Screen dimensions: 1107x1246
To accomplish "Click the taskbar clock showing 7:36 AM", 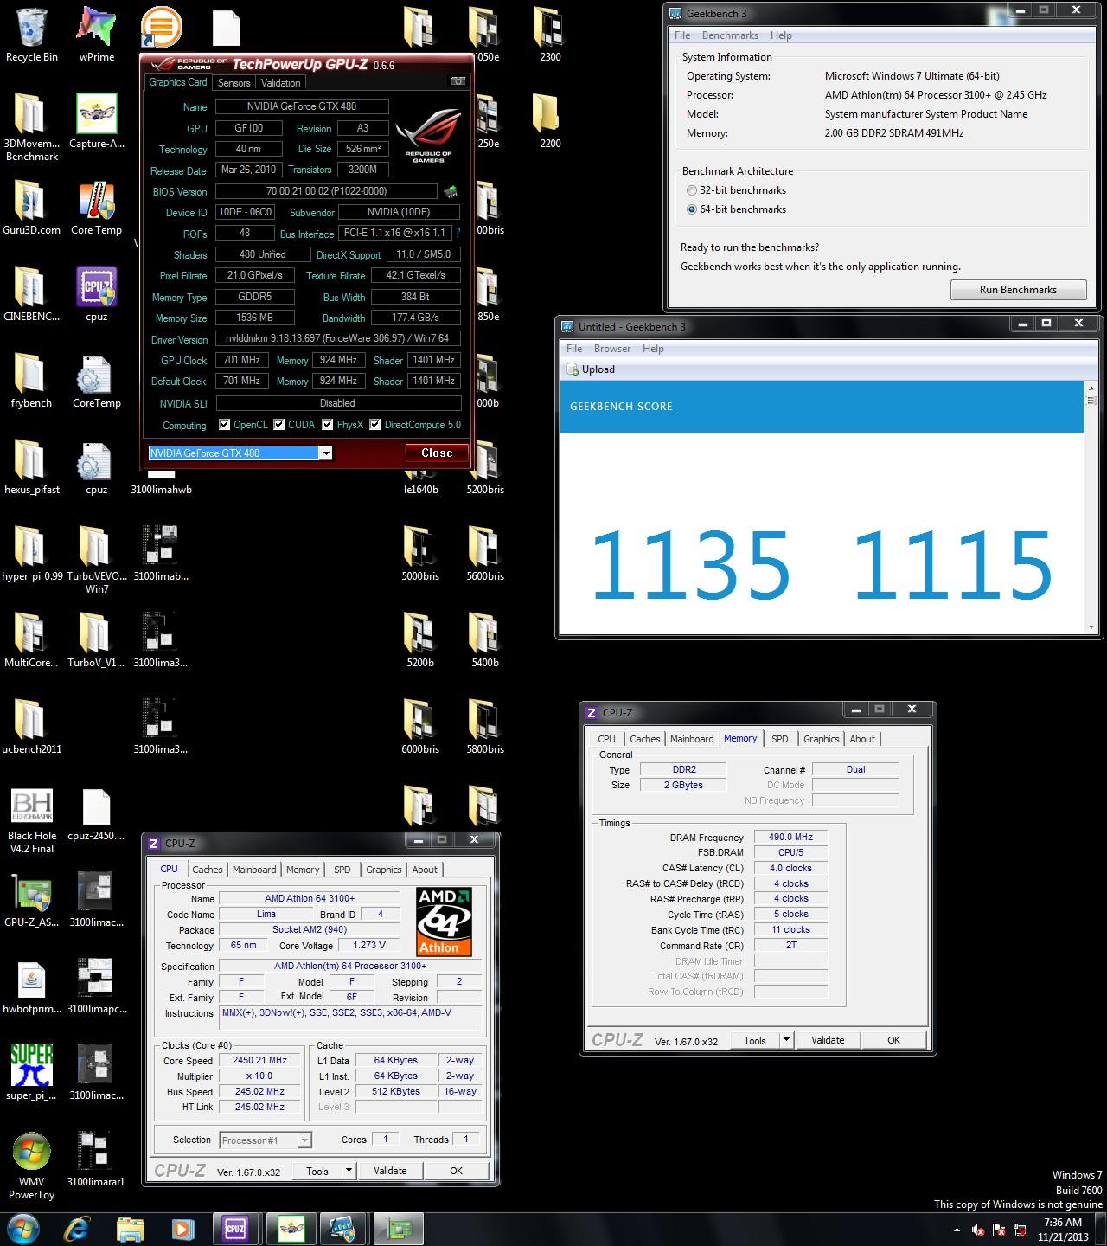I will coord(1063,1230).
